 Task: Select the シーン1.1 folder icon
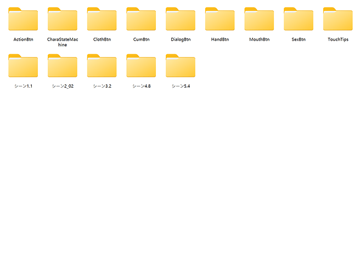(x=23, y=66)
